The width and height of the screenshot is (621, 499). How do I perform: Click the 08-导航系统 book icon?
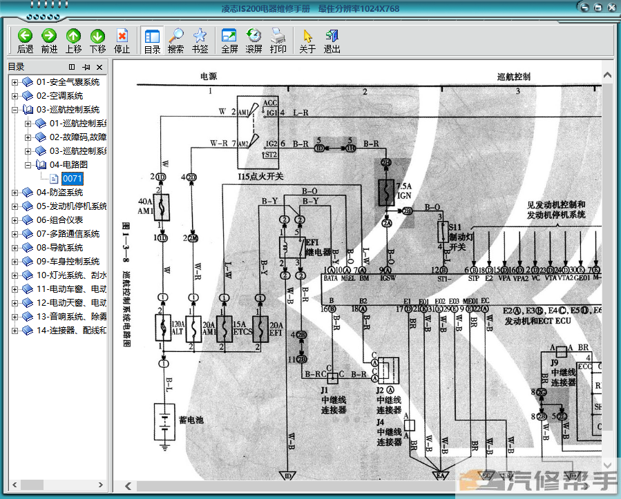pos(28,248)
